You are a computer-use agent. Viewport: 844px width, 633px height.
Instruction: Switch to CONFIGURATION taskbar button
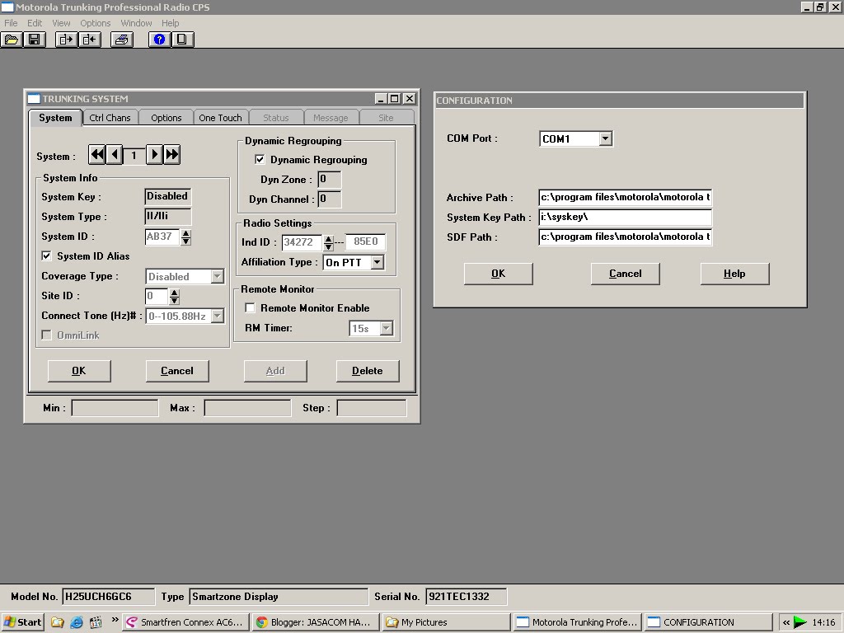click(707, 622)
